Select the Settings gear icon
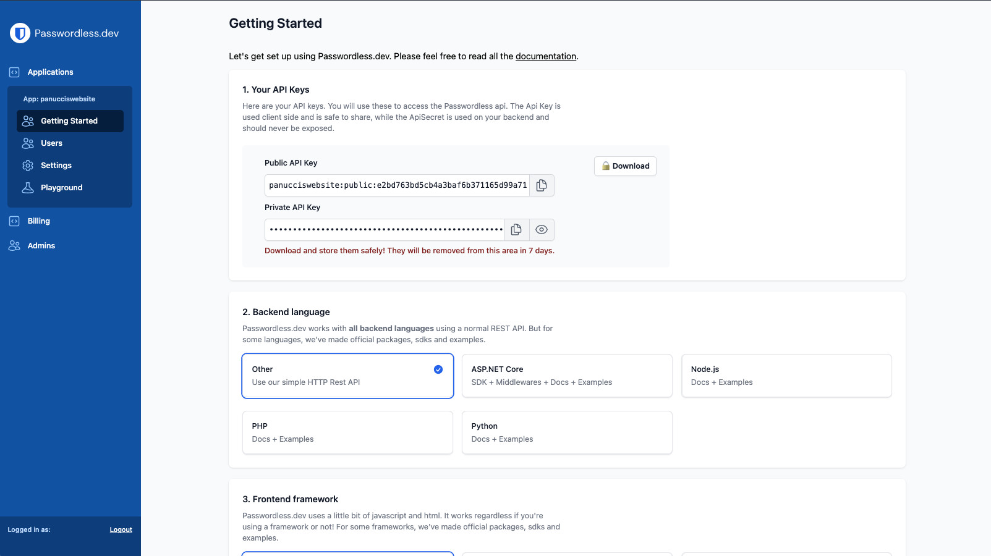This screenshot has width=991, height=556. pos(28,165)
